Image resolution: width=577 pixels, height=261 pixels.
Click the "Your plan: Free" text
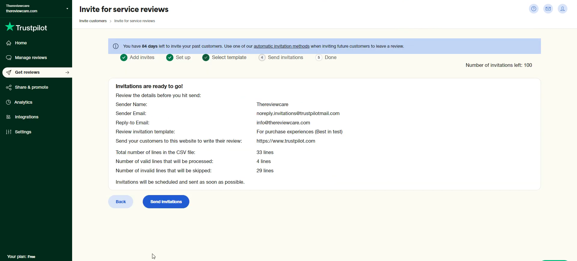[x=21, y=257]
